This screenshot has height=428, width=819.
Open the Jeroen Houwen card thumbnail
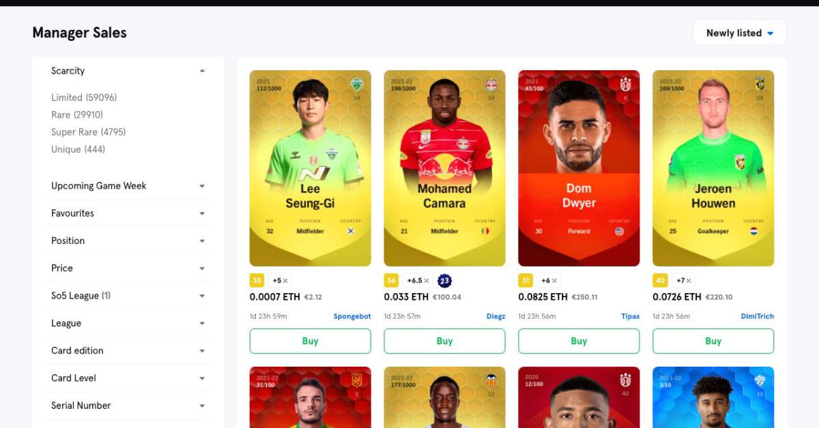coord(713,168)
